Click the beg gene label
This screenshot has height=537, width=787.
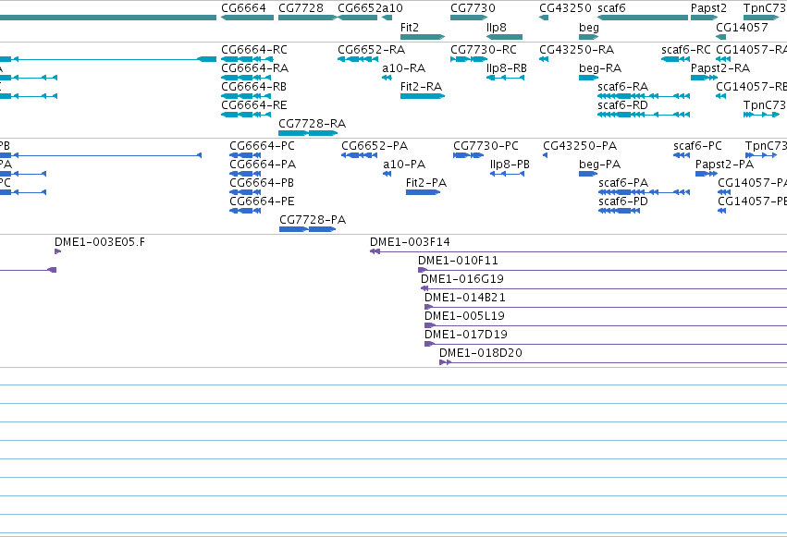click(x=589, y=28)
